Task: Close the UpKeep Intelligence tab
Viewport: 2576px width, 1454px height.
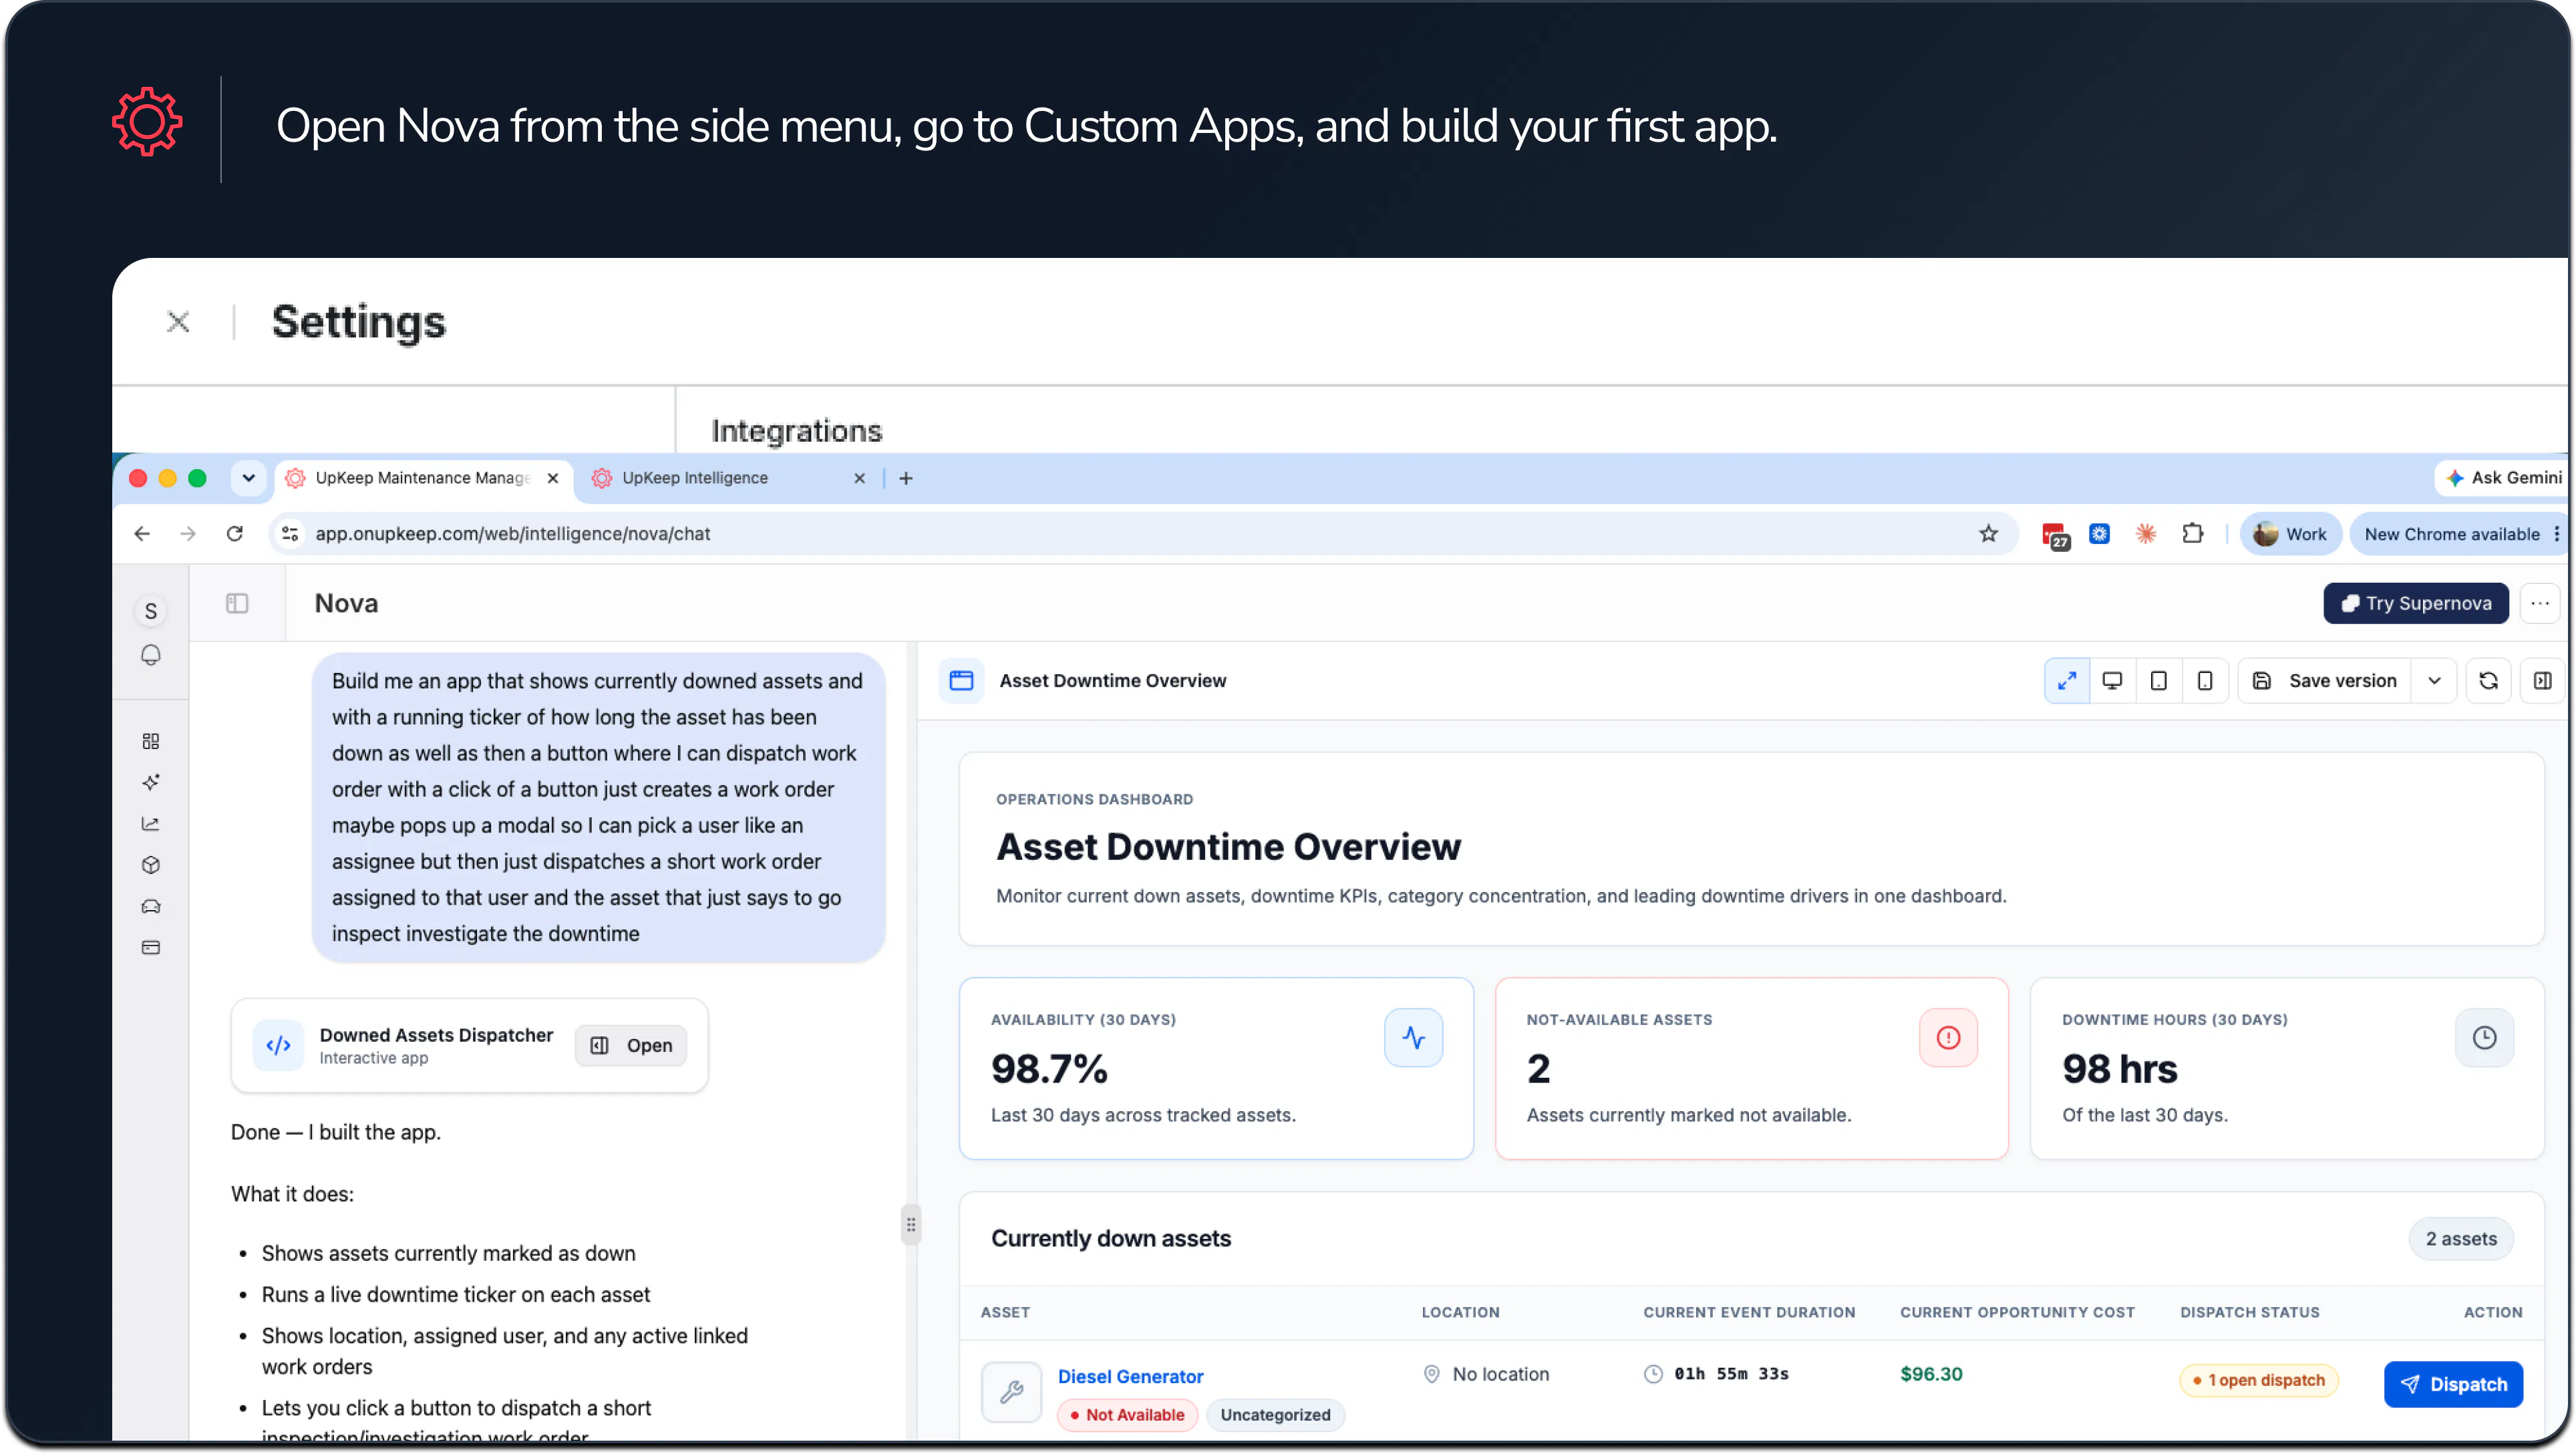Action: [x=859, y=478]
